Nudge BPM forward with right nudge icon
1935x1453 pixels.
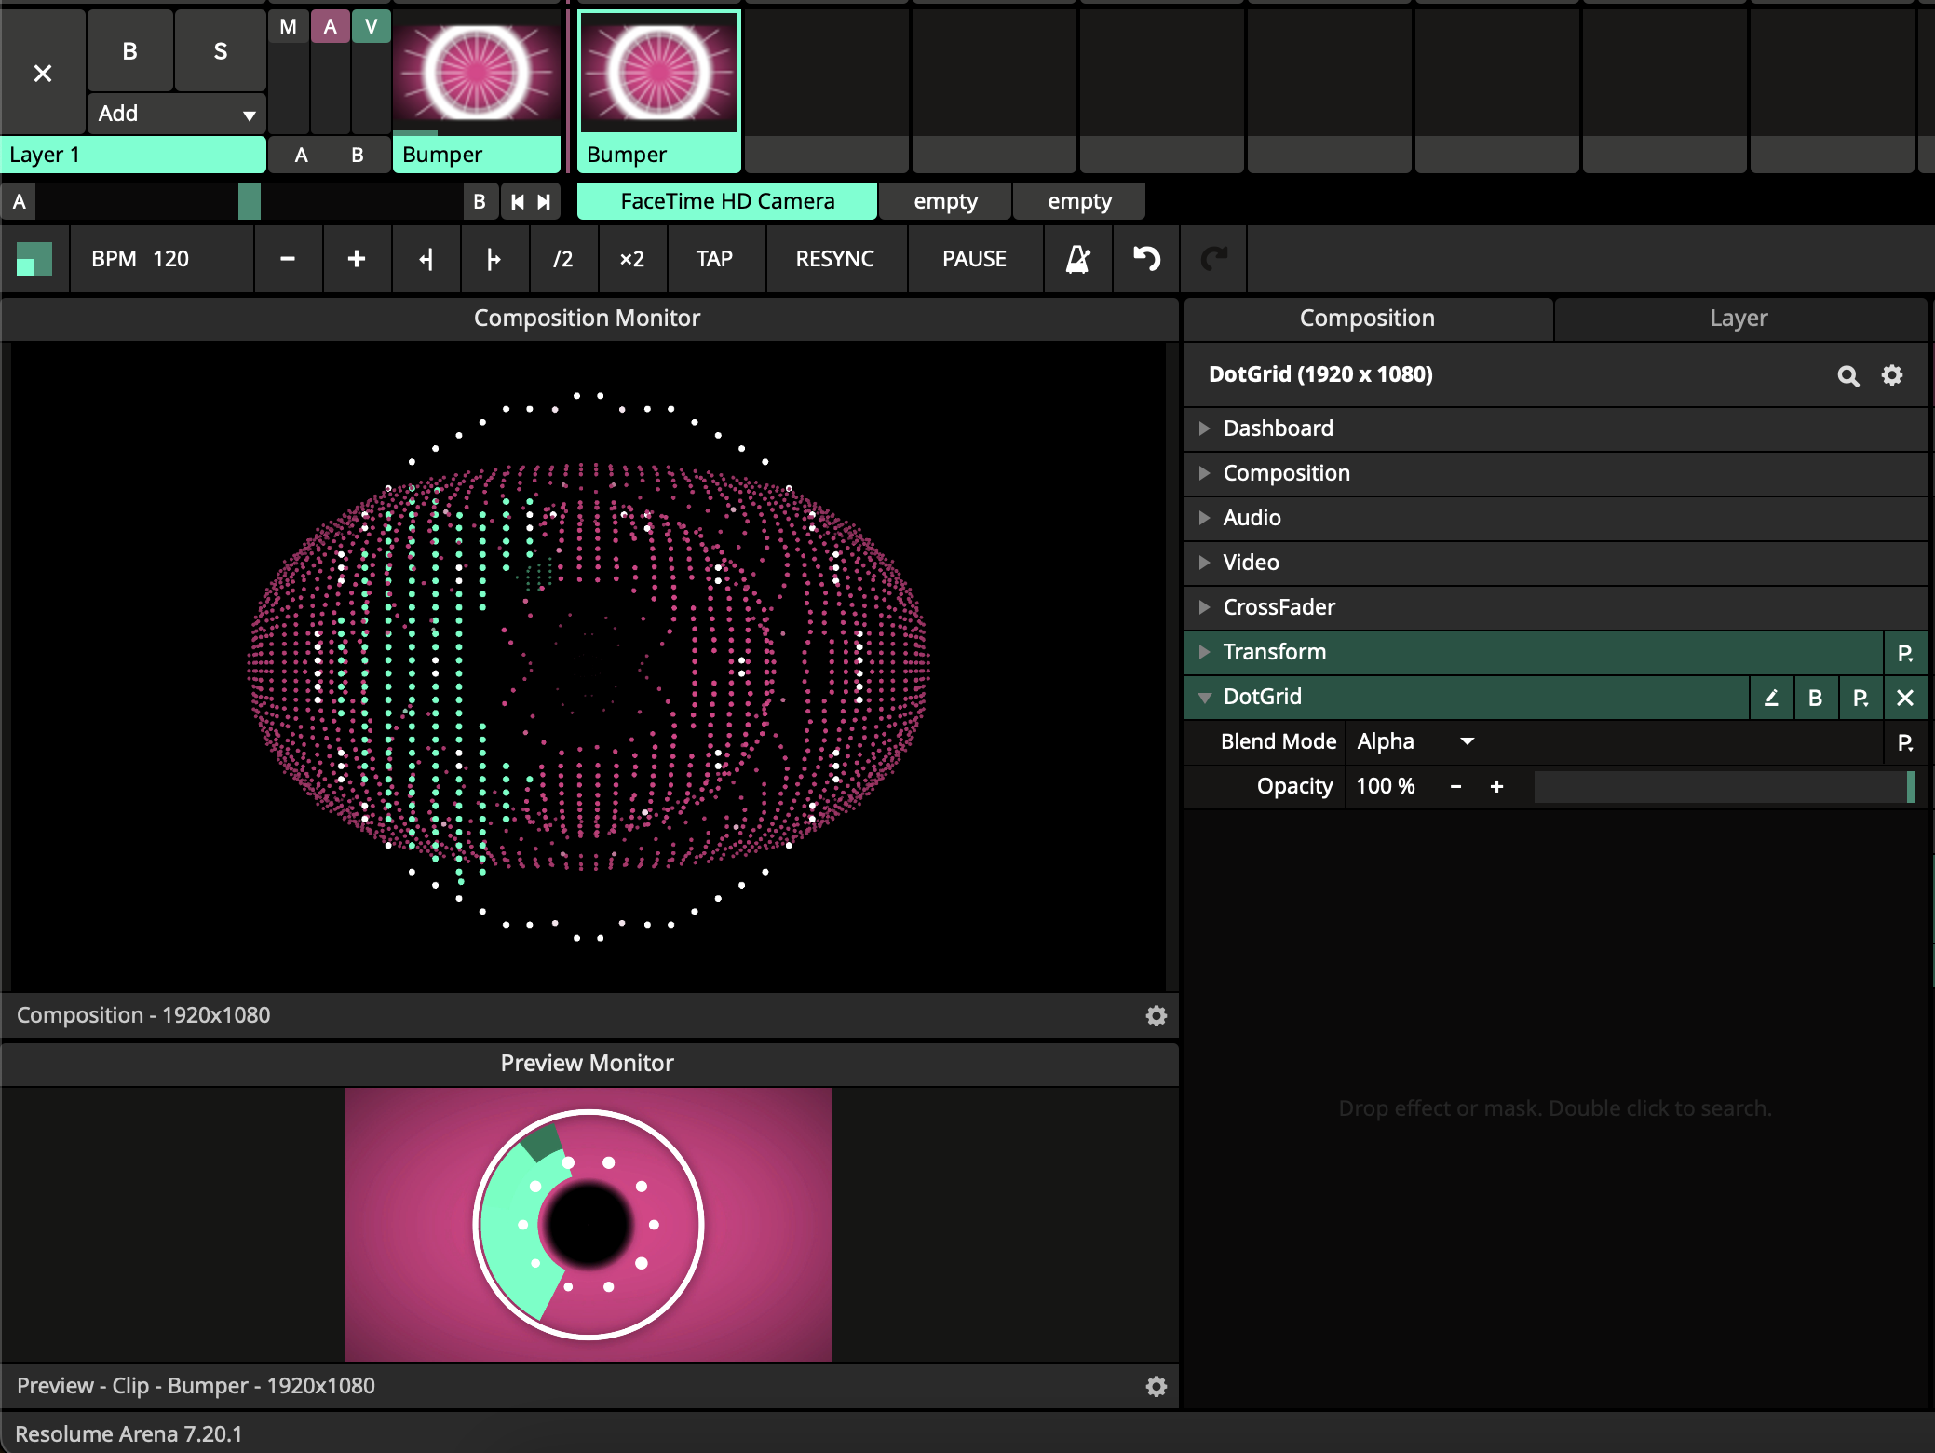(494, 259)
